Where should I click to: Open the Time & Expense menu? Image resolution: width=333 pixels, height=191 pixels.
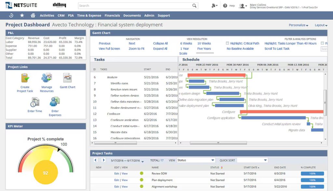[89, 15]
